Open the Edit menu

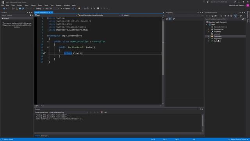pos(7,5)
